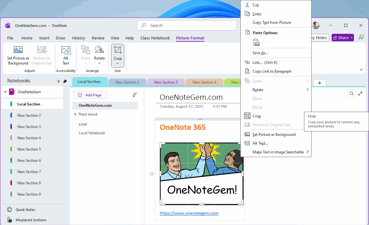369x225 pixels.
Task: Collapse the OneNoteGem notebook tree
Action: (x=5, y=92)
